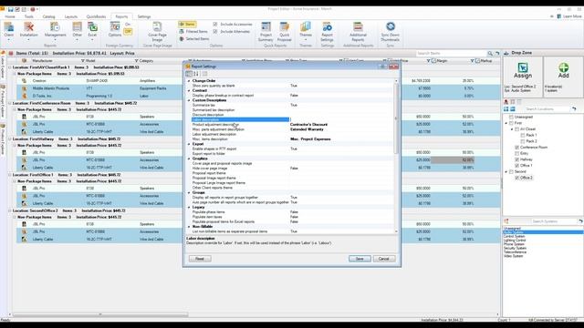Open the Themes button
Viewport: 584px width, 328px height.
coord(306,30)
